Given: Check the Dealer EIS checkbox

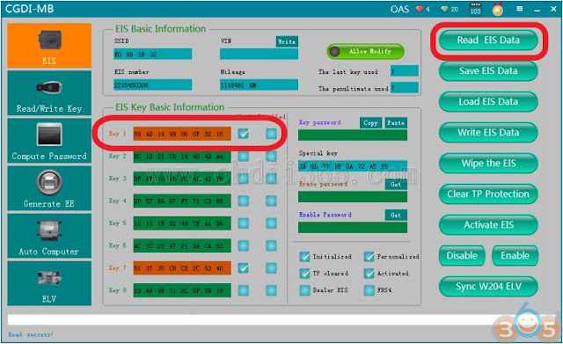Looking at the screenshot, I should pyautogui.click(x=305, y=290).
